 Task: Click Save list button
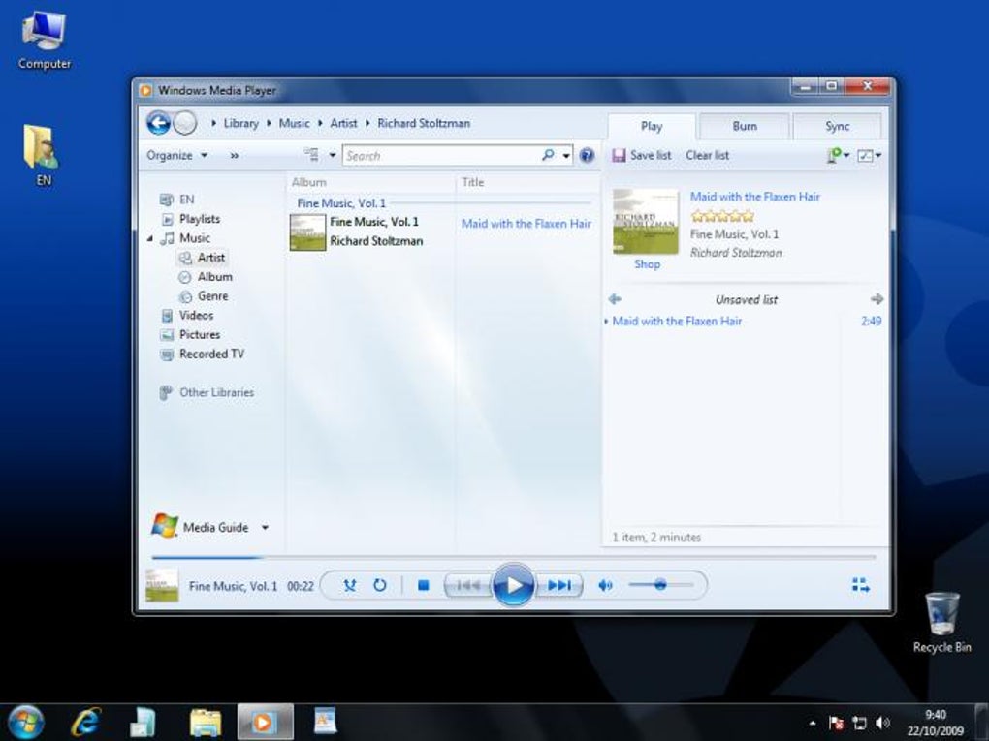pyautogui.click(x=642, y=155)
